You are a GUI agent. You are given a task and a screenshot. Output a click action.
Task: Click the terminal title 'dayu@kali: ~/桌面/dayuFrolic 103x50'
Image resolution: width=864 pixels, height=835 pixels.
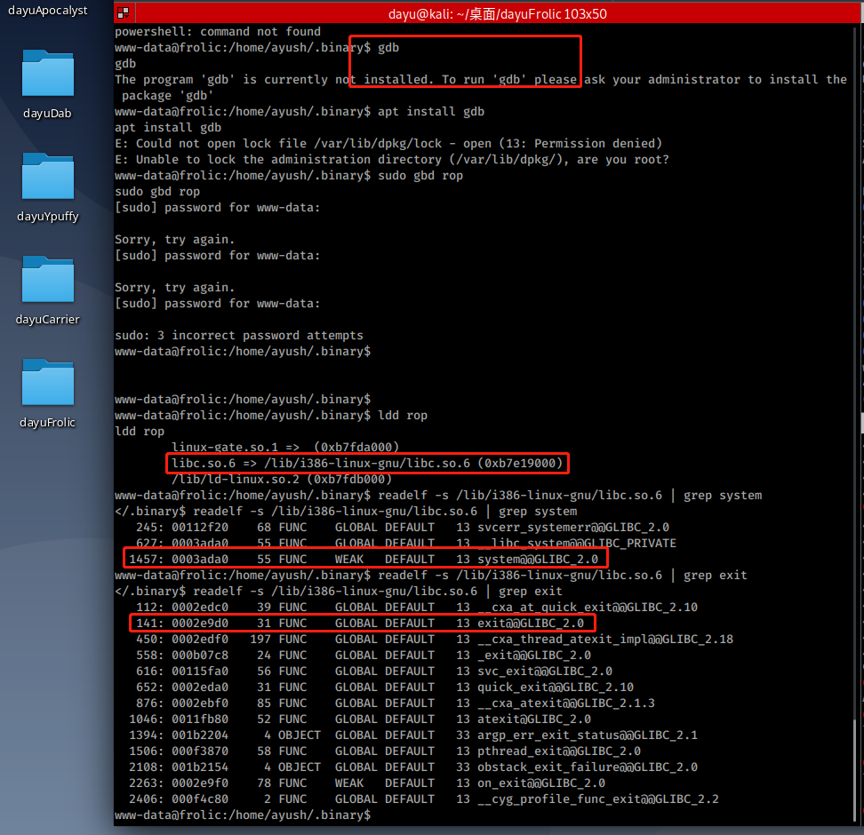pos(497,14)
